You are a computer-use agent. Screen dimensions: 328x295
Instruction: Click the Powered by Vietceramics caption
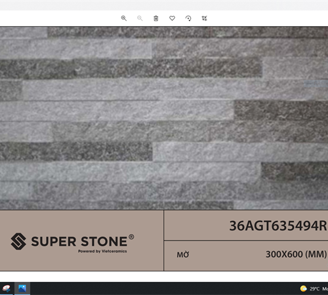[102, 251]
